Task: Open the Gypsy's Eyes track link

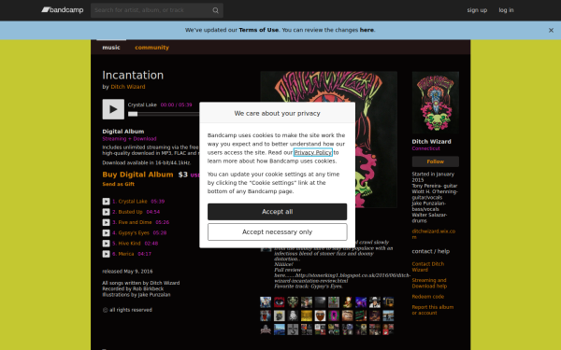Action: (134, 232)
